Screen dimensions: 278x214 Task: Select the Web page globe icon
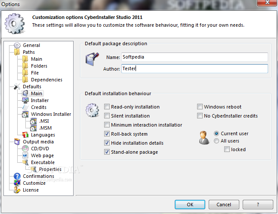pos(25,155)
